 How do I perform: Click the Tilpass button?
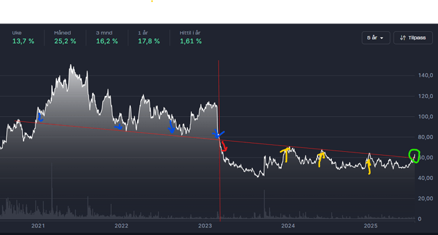coord(413,37)
